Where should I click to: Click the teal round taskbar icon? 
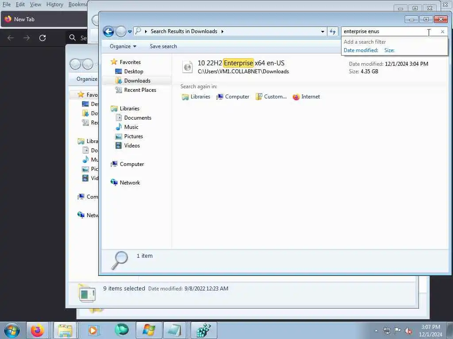121,330
